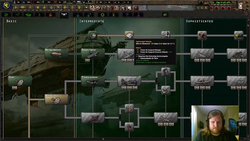Switch to the first blue anchor research tab
The image size is (250, 141).
(x=78, y=15)
